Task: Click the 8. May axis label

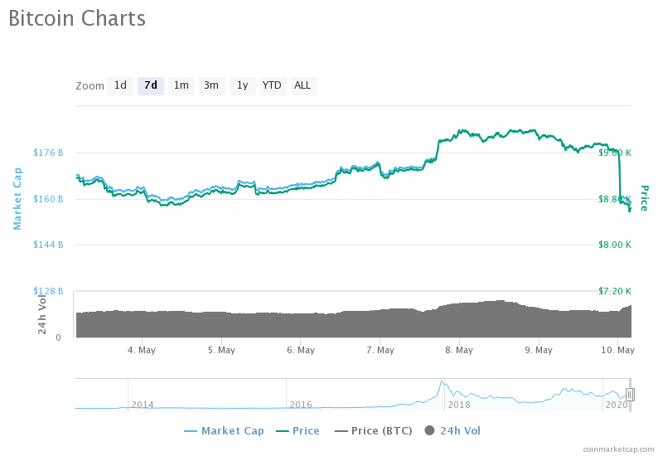Action: pyautogui.click(x=459, y=350)
